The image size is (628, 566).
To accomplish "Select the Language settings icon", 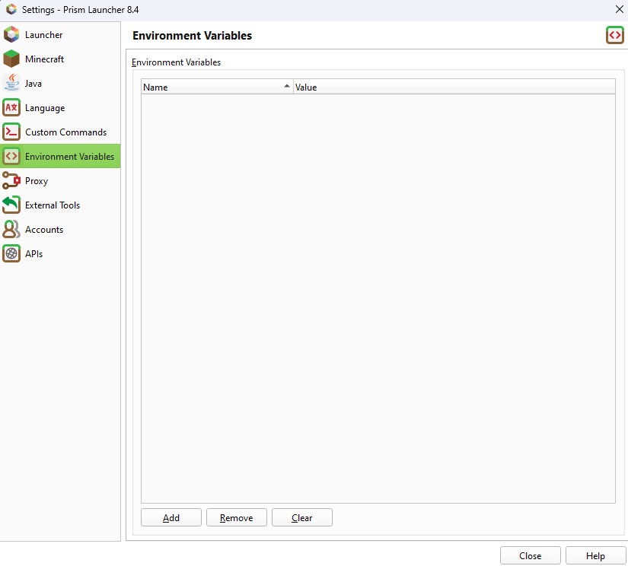I will pyautogui.click(x=12, y=107).
